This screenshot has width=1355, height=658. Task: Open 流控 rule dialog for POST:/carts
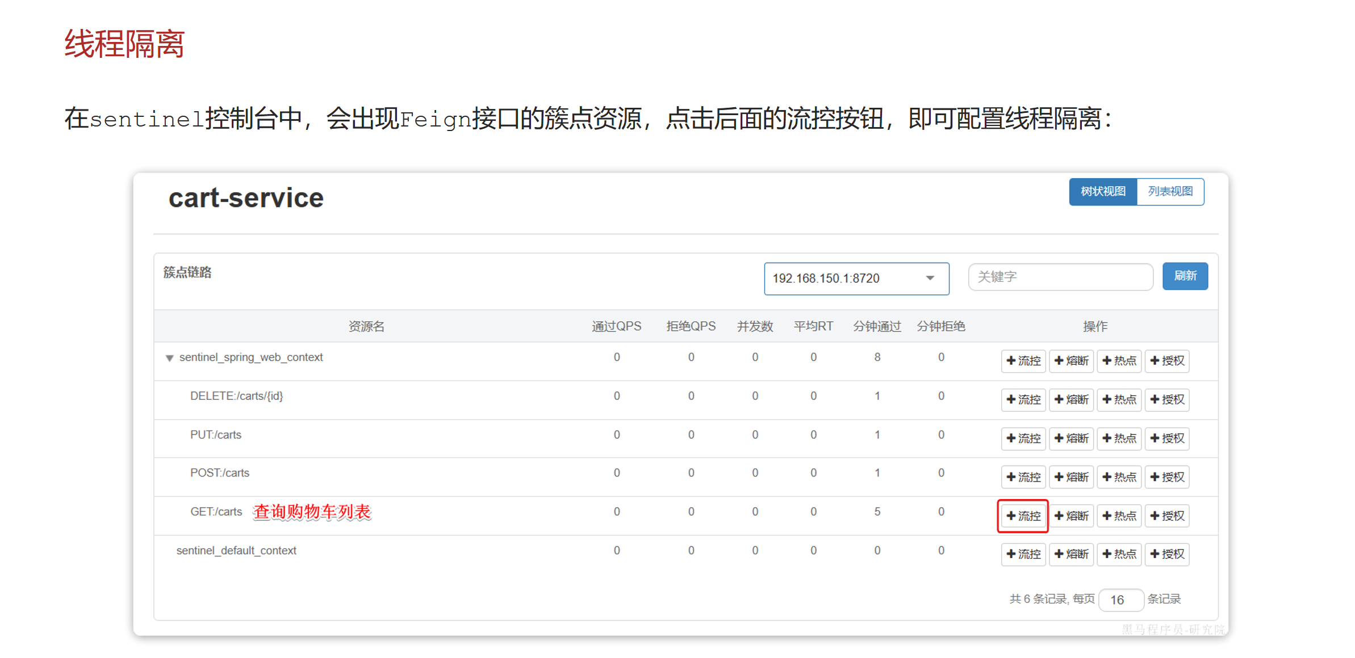pos(1023,477)
